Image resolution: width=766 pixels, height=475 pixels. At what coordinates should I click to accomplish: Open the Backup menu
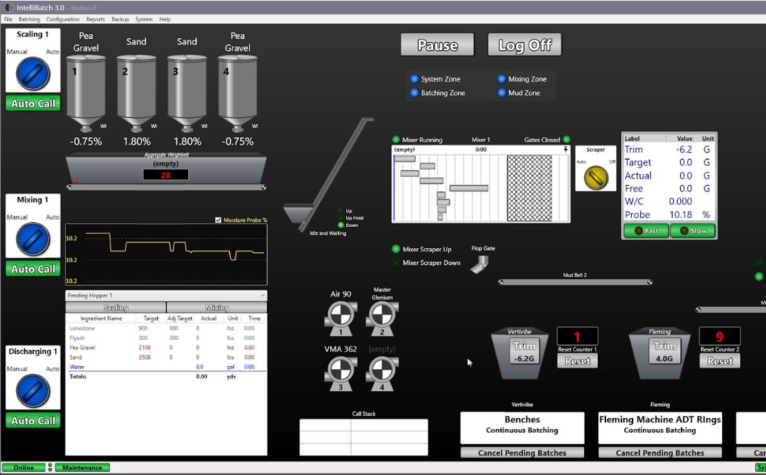[120, 19]
